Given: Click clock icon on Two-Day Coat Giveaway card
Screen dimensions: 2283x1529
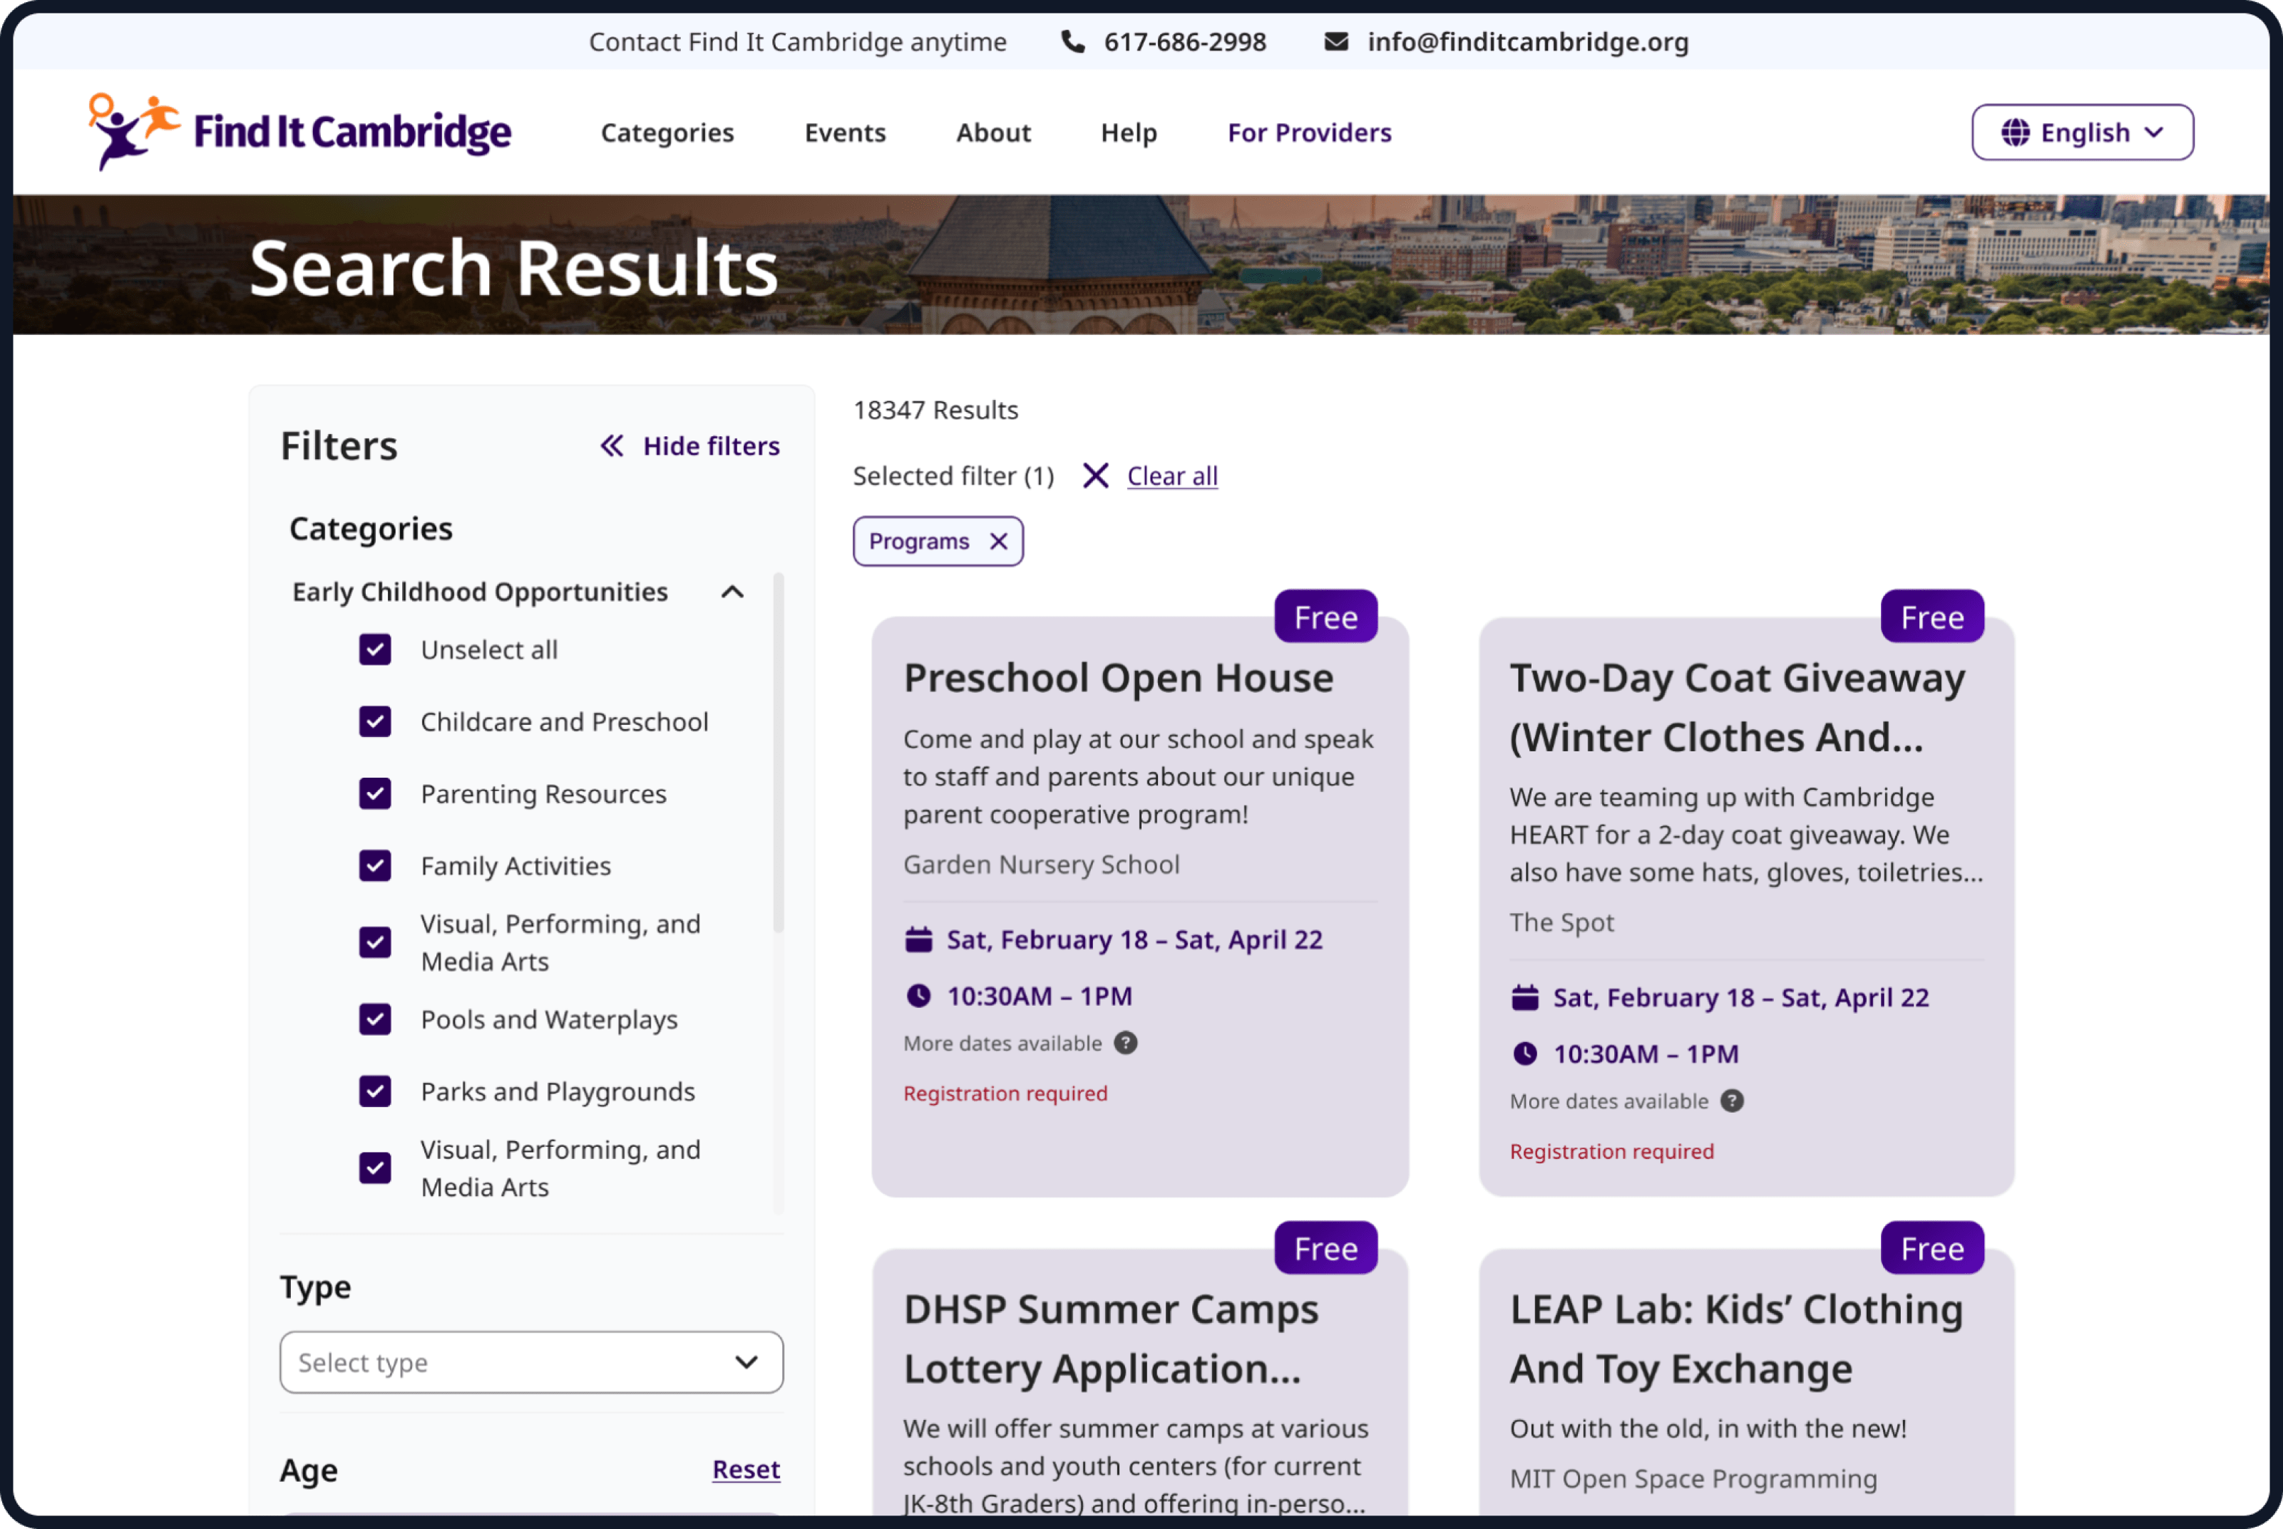Looking at the screenshot, I should tap(1524, 1054).
